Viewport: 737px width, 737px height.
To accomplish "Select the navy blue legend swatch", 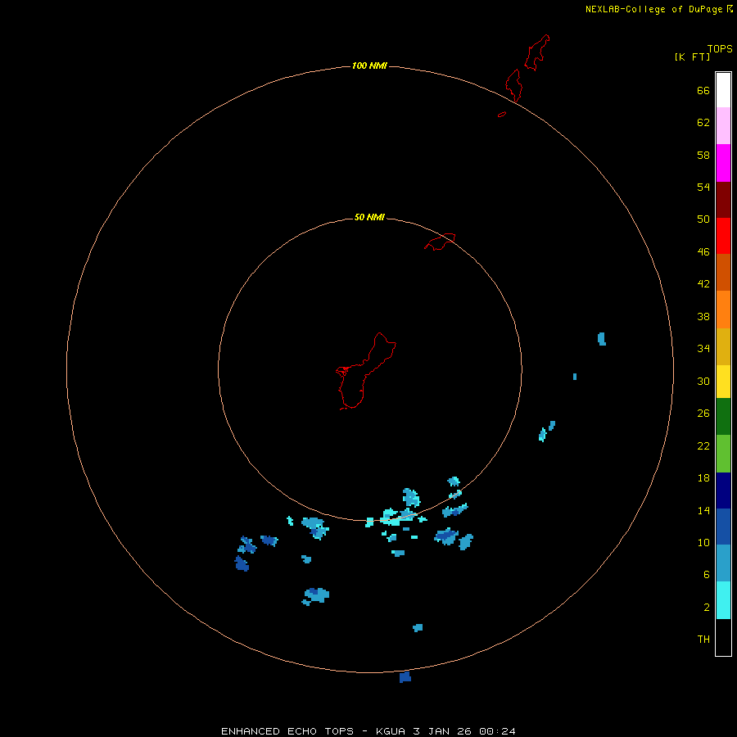I will [x=723, y=491].
